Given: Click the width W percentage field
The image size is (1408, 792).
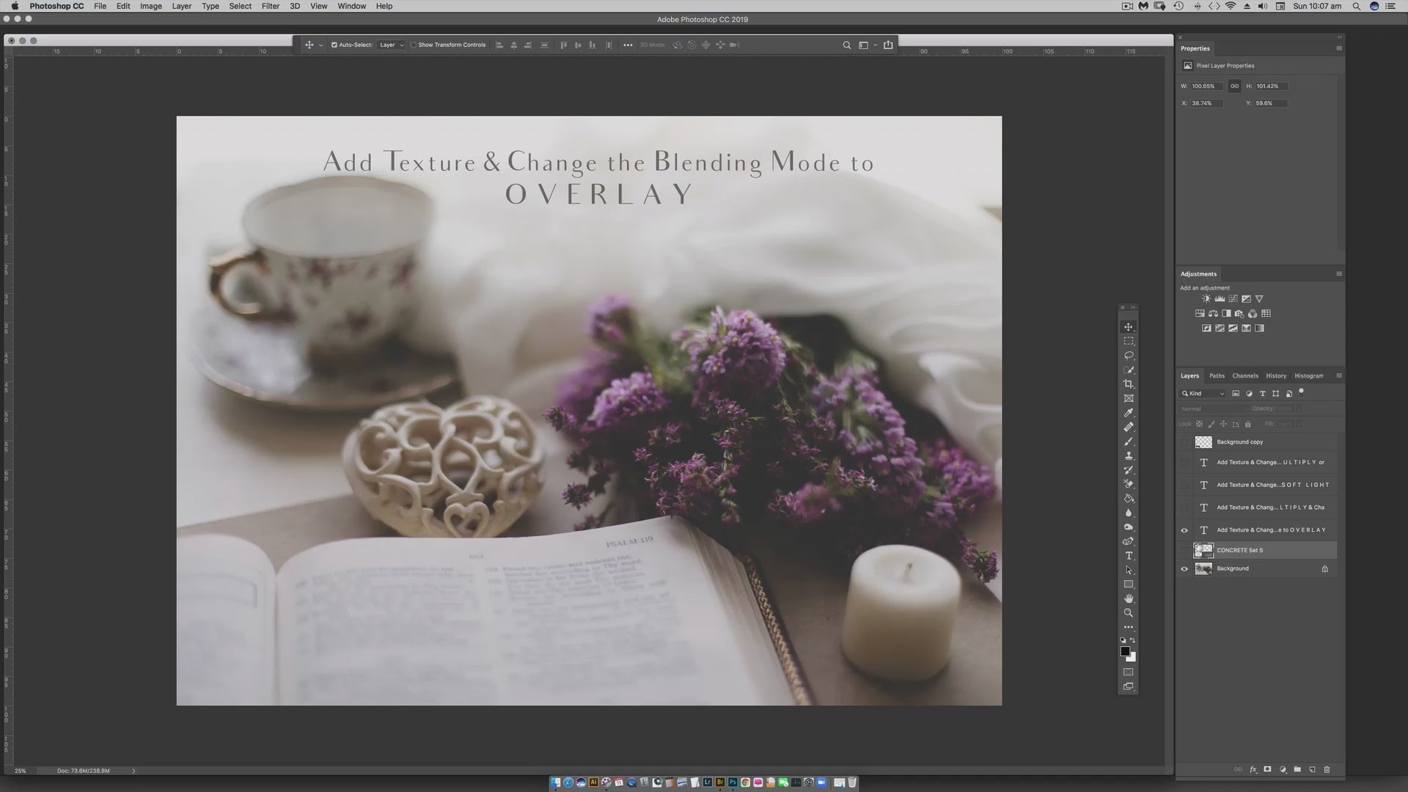Looking at the screenshot, I should click(1206, 86).
